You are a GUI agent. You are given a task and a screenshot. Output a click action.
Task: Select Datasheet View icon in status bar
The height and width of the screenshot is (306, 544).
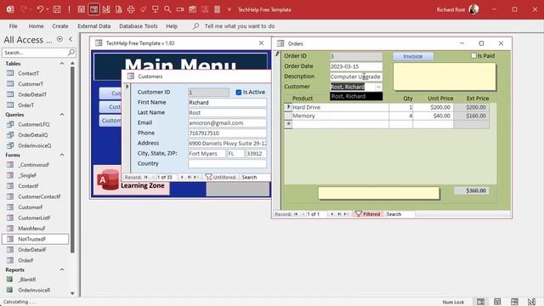497,302
